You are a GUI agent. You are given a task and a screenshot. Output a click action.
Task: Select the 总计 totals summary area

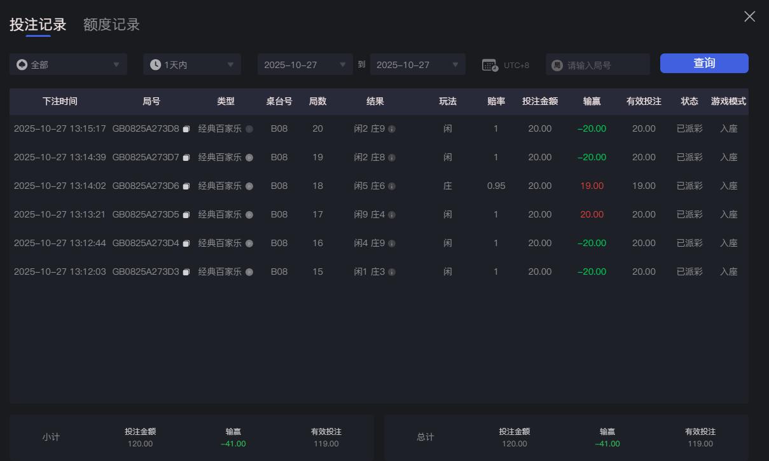425,437
